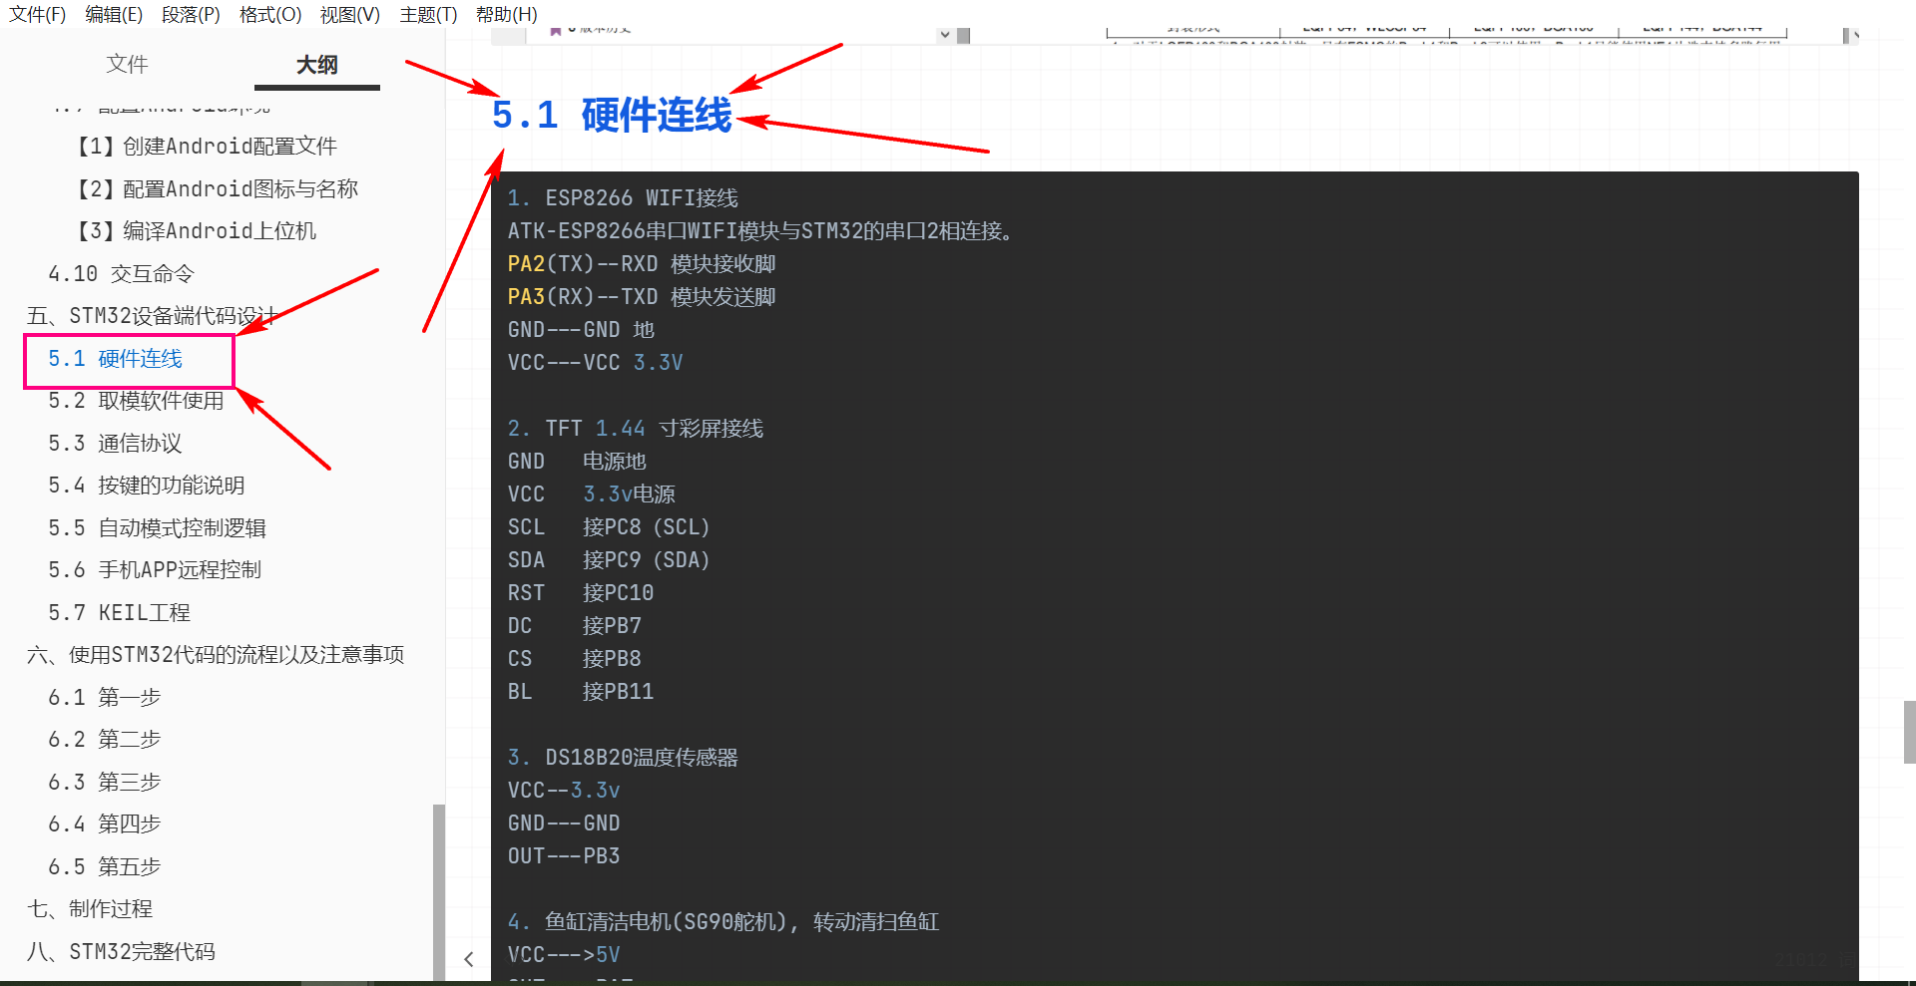Open outline entry 6.3 第三步
The height and width of the screenshot is (986, 1916).
coord(105,782)
